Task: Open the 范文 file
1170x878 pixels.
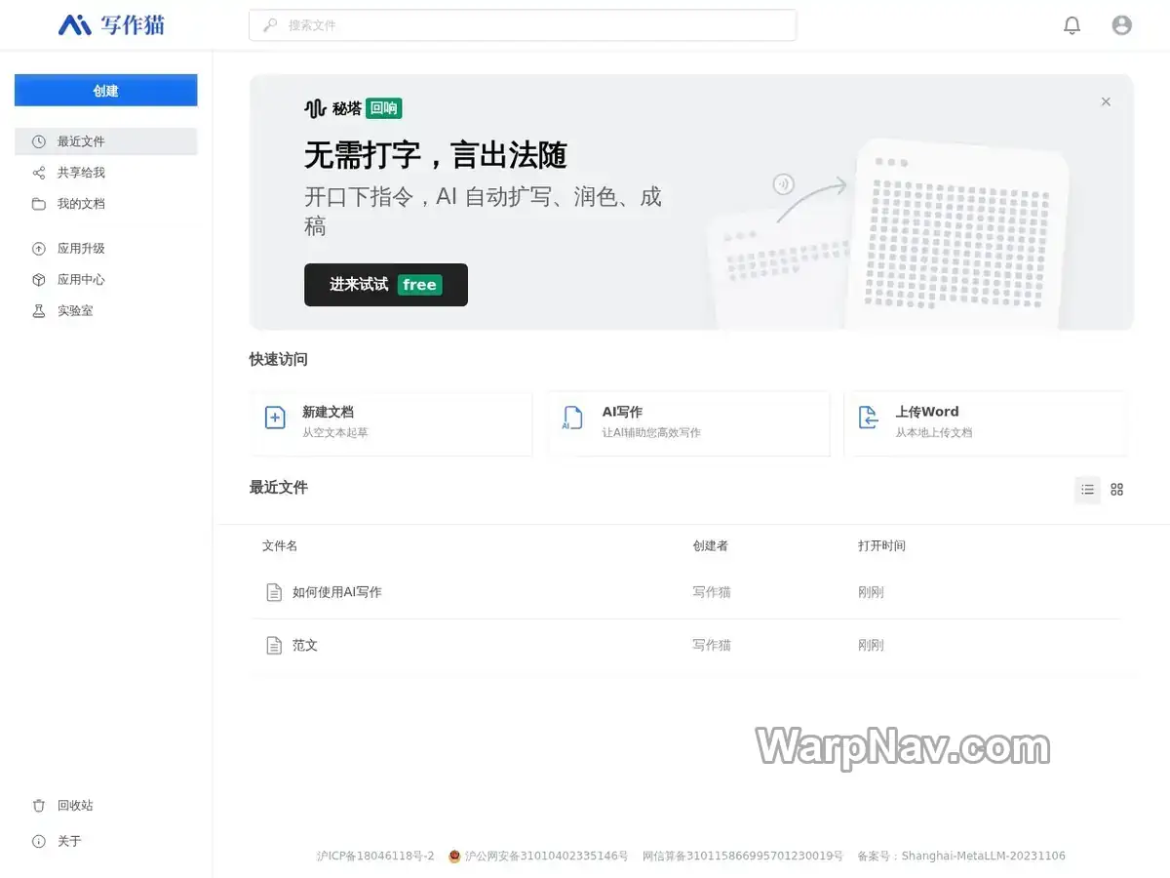Action: point(305,645)
